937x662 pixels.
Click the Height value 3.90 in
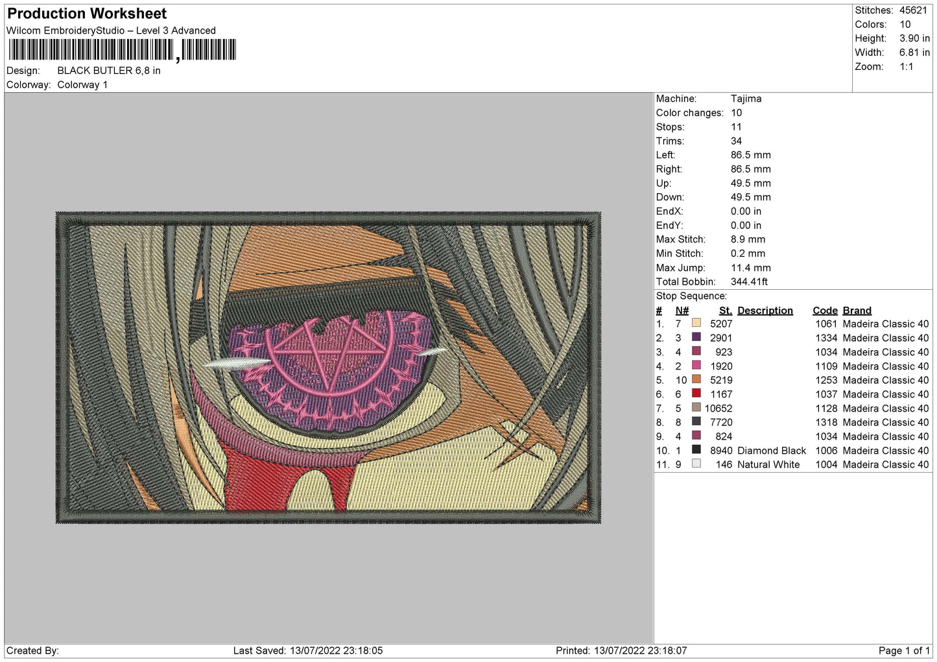click(x=914, y=39)
